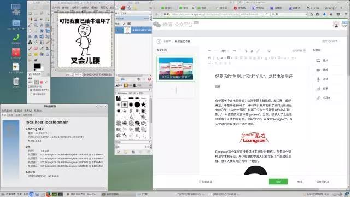Open the trash bin on the desktop
Screen dimensions: 350x197
click(x=16, y=82)
